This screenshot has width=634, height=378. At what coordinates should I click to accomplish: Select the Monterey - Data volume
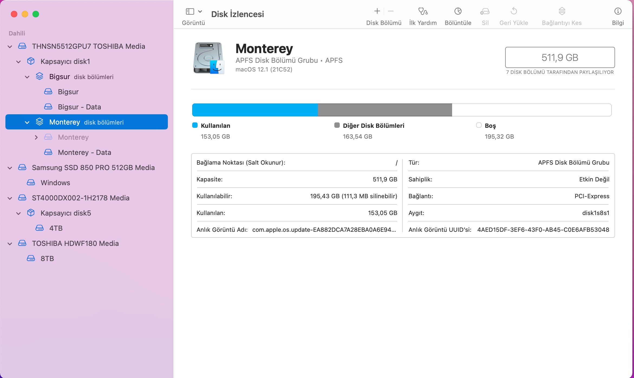click(84, 152)
